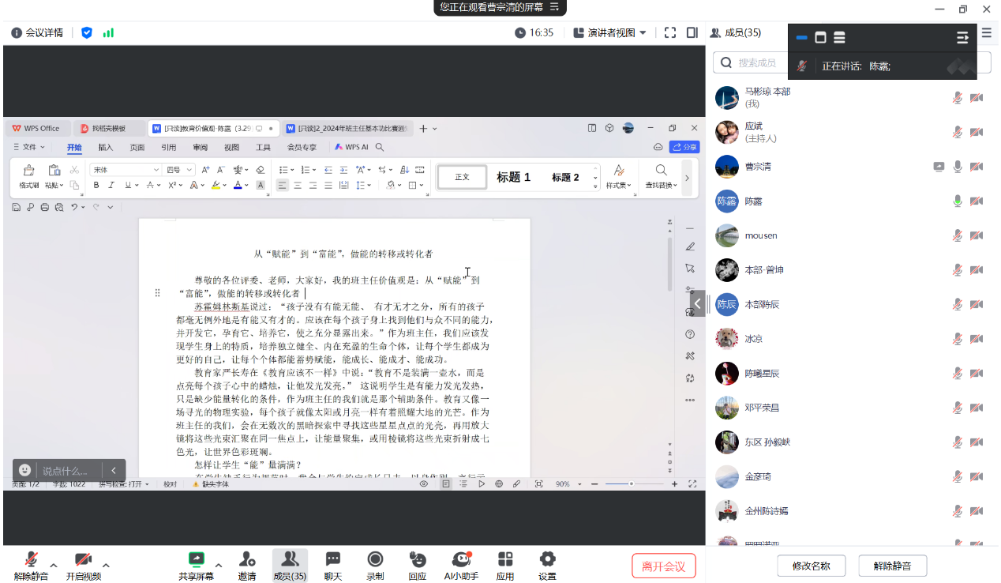
Task: Open the 会议详情 info icon
Action: pos(17,33)
